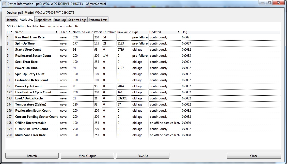Viewport: 287px width, 164px height.
Task: Close the window with the red X
Action: pos(279,3)
